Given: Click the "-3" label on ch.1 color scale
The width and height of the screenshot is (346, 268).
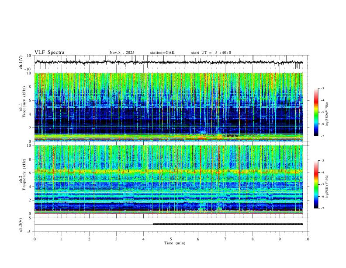Looking at the screenshot, I should [x=322, y=88].
